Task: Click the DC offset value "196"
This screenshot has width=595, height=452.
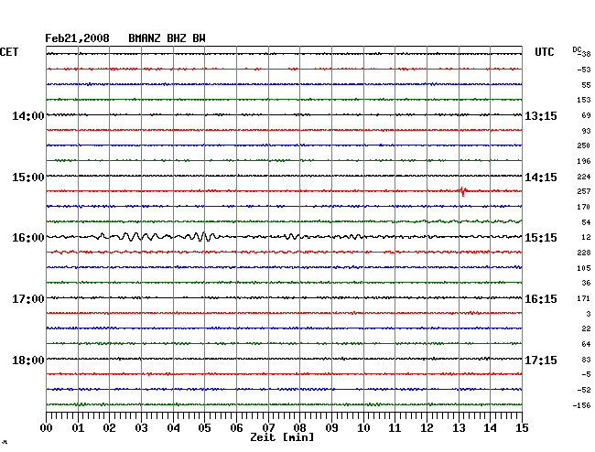Action: point(584,161)
